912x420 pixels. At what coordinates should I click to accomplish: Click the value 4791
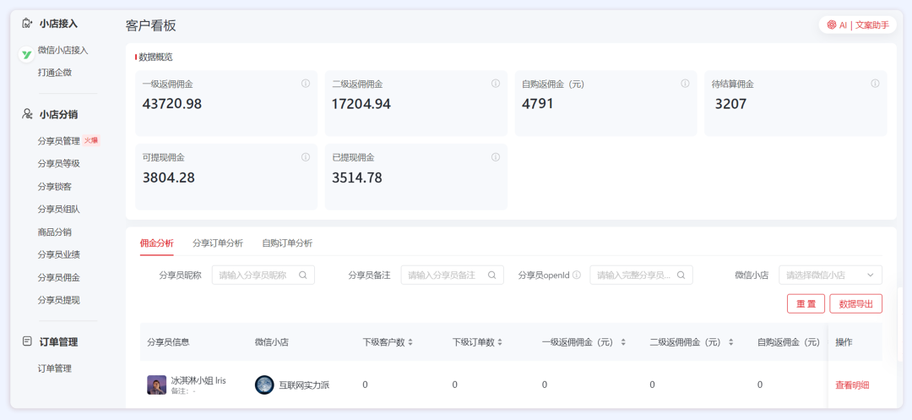tap(537, 104)
